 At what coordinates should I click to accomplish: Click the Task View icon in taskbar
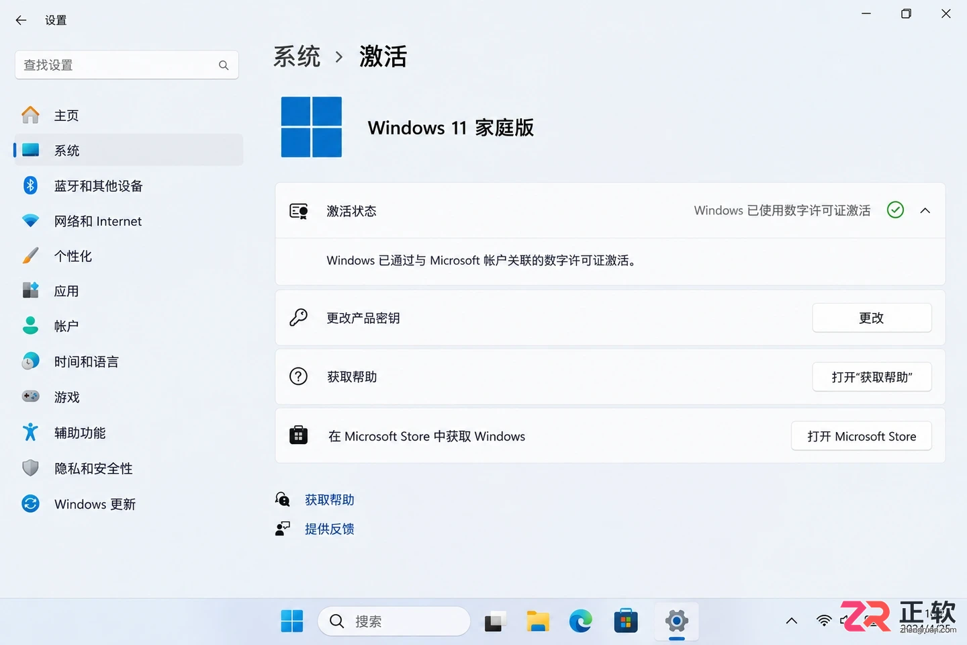point(495,621)
